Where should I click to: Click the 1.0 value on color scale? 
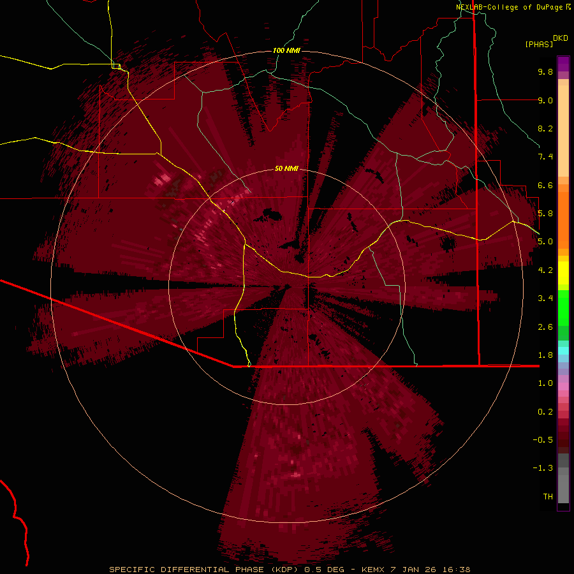[x=545, y=383]
